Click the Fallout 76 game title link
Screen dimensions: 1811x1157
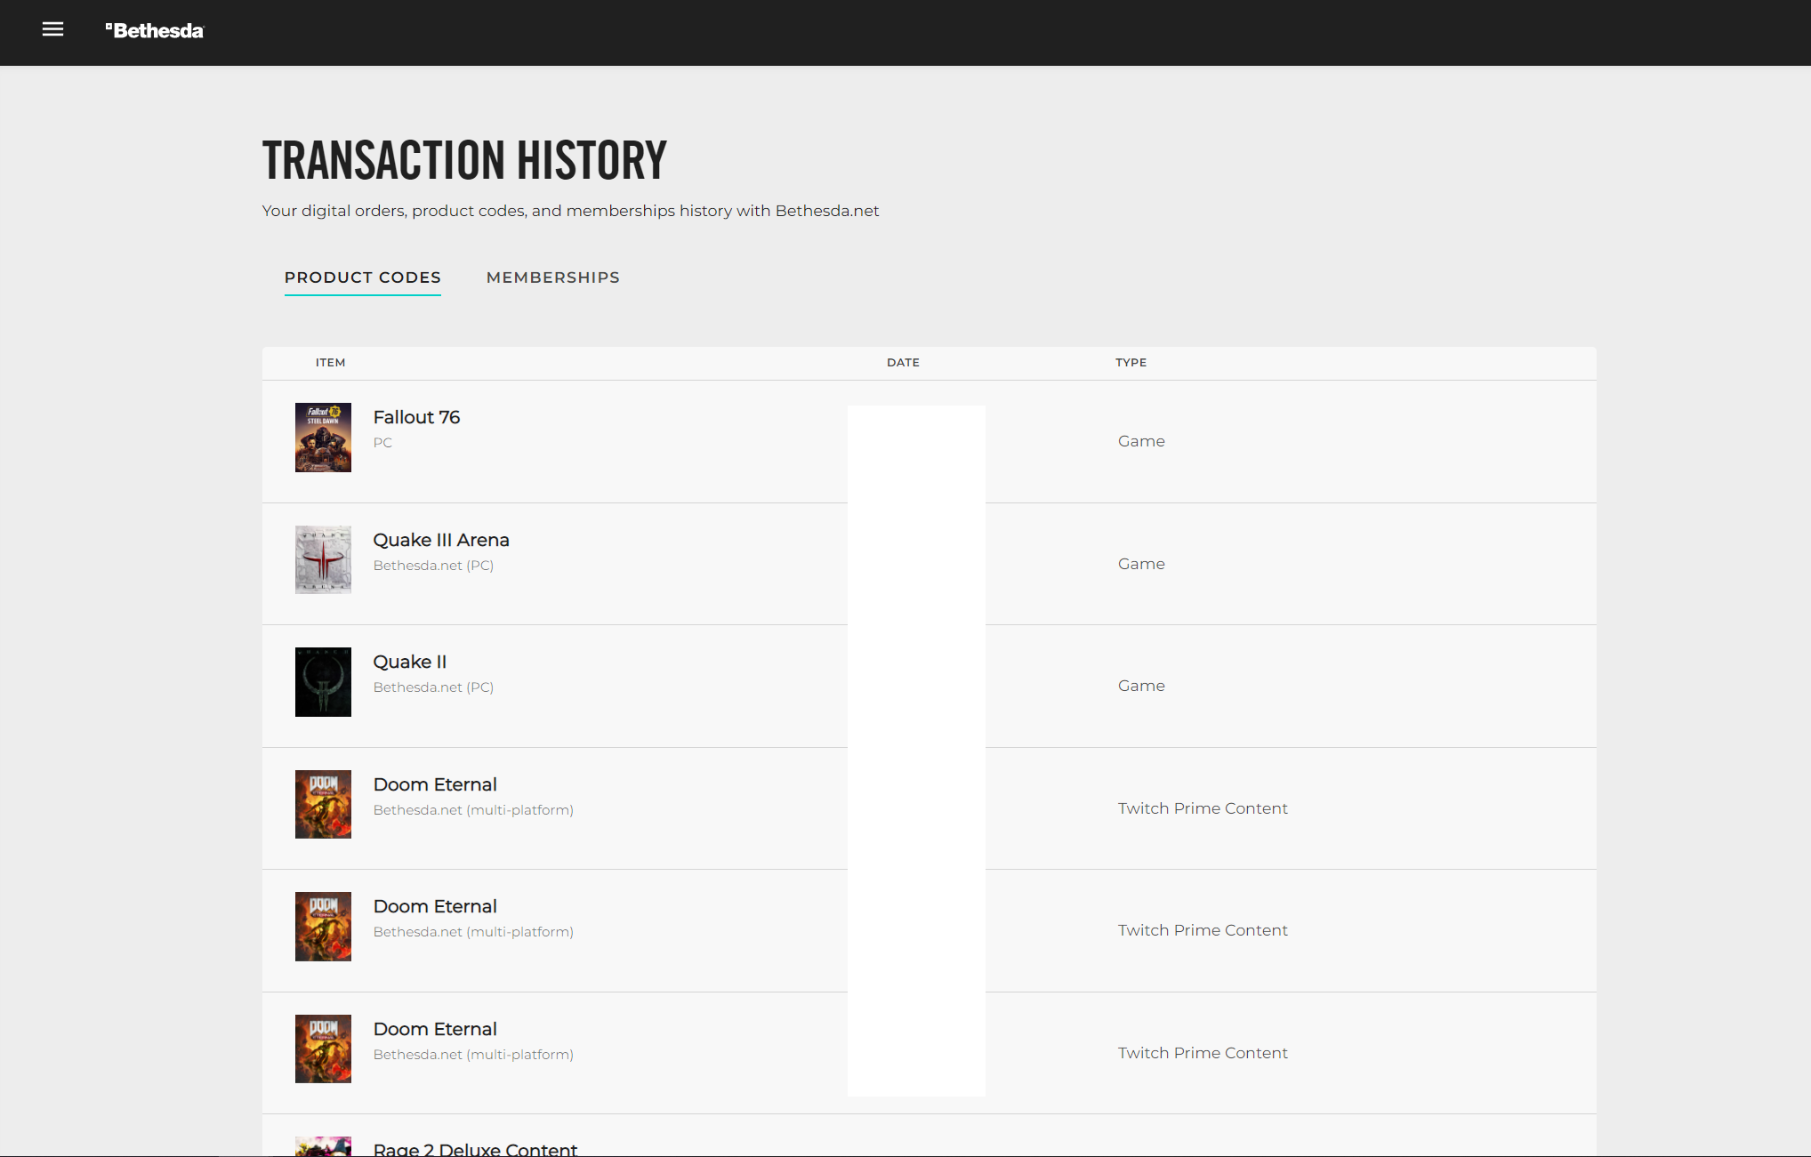(x=415, y=417)
